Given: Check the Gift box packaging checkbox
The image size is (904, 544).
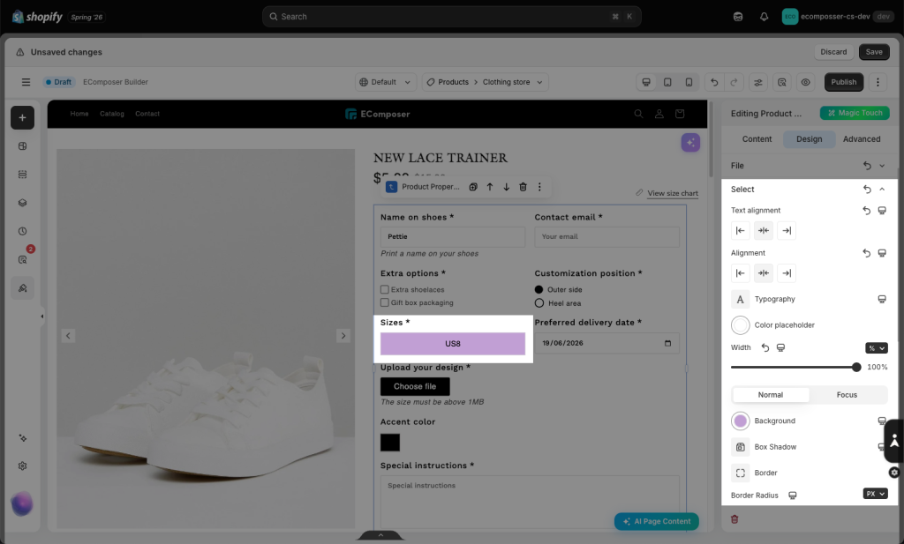Looking at the screenshot, I should [x=385, y=302].
